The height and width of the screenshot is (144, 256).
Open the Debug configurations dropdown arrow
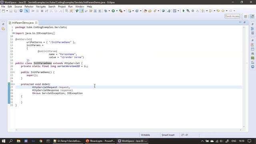pyautogui.click(x=109, y=11)
